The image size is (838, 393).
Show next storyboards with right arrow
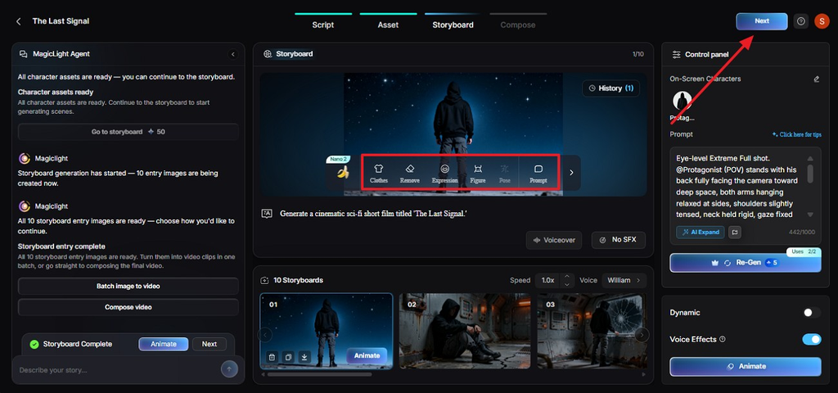[642, 335]
